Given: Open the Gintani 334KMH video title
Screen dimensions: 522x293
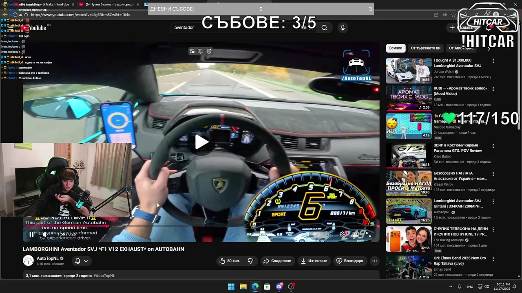Looking at the screenshot, I should (x=458, y=203).
